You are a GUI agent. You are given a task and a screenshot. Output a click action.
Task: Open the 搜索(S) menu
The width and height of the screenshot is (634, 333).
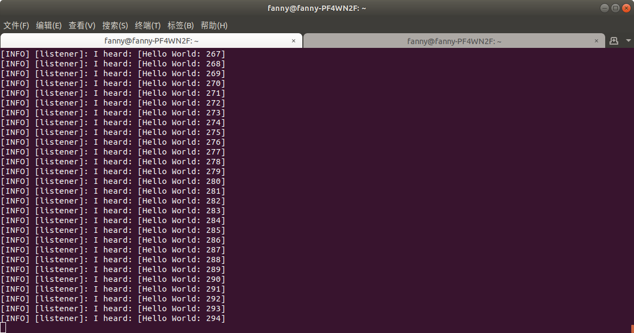[x=115, y=26]
